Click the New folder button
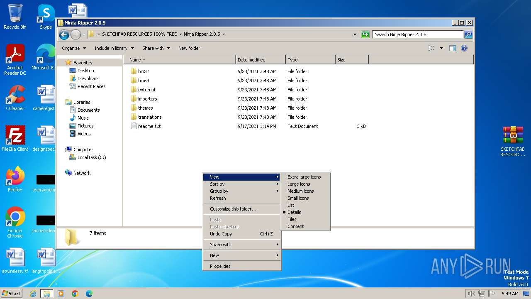 (189, 48)
